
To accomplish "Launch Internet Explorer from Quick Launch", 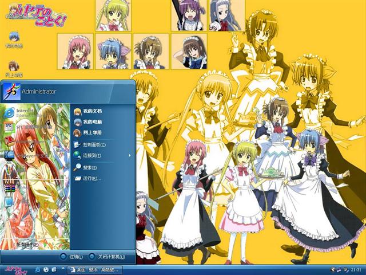I will click(x=37, y=270).
